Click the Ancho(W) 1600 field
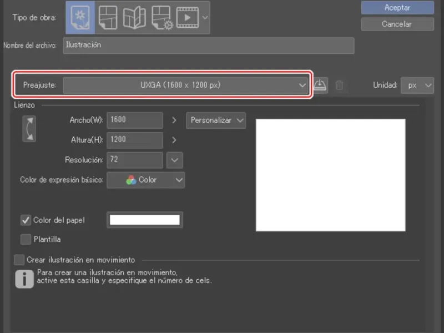 click(x=135, y=120)
